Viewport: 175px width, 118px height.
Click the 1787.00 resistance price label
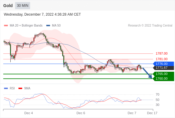coord(161,53)
